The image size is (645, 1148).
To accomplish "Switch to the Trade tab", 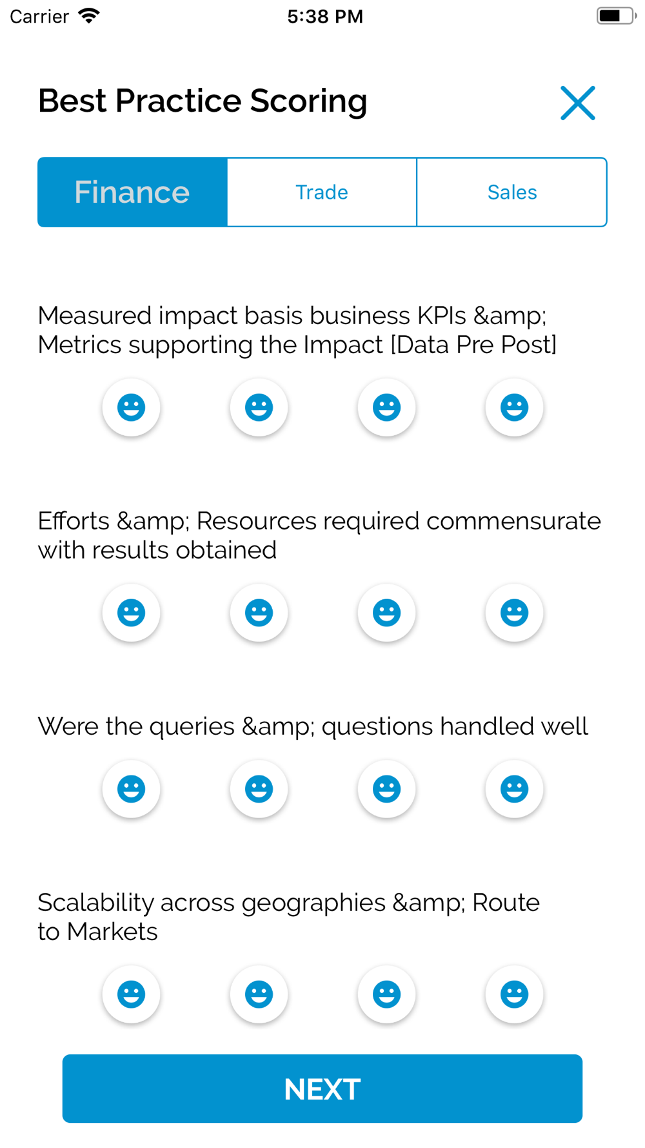I will click(x=322, y=192).
